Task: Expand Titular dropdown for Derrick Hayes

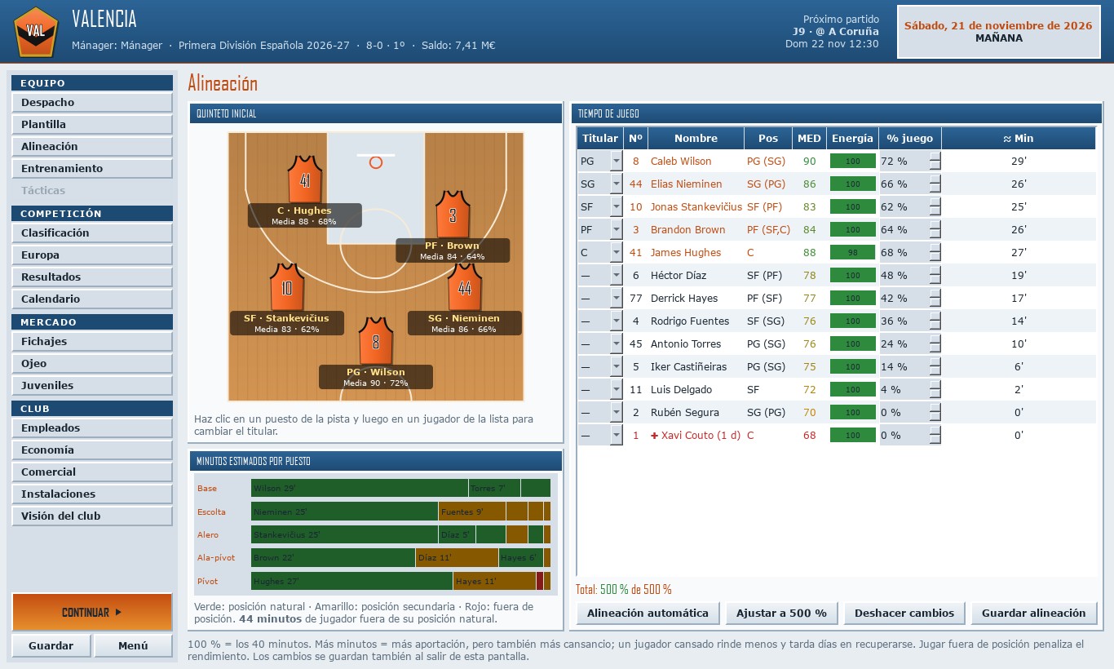Action: click(616, 299)
